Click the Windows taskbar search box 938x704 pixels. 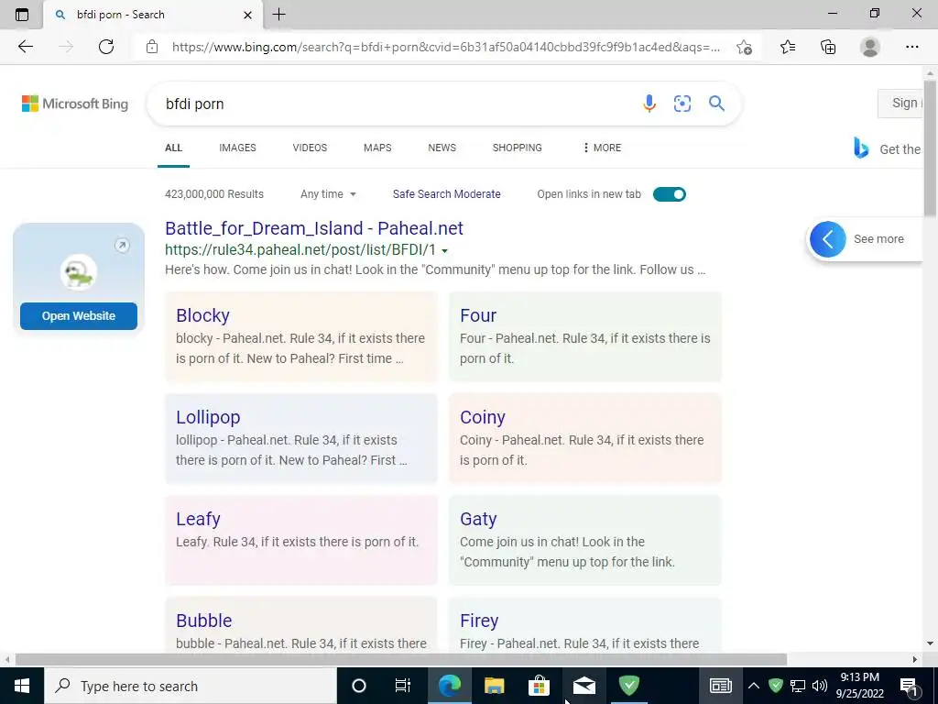[x=191, y=686]
